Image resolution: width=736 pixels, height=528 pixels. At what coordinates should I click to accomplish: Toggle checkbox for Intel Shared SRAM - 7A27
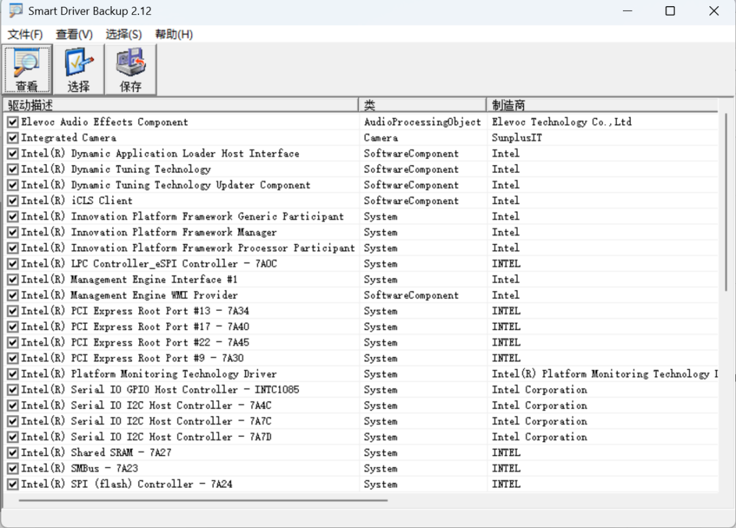pos(13,453)
